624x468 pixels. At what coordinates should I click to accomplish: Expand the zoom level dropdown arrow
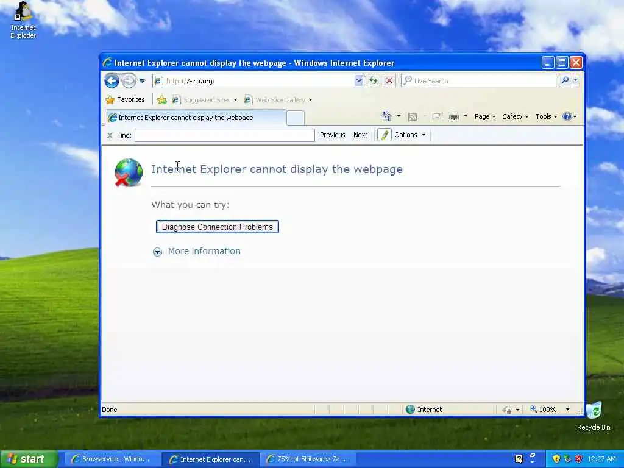(568, 409)
